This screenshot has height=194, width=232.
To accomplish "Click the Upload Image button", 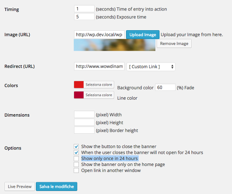I will click(143, 35).
